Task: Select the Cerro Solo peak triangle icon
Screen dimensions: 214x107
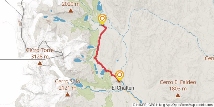Action: point(67,94)
